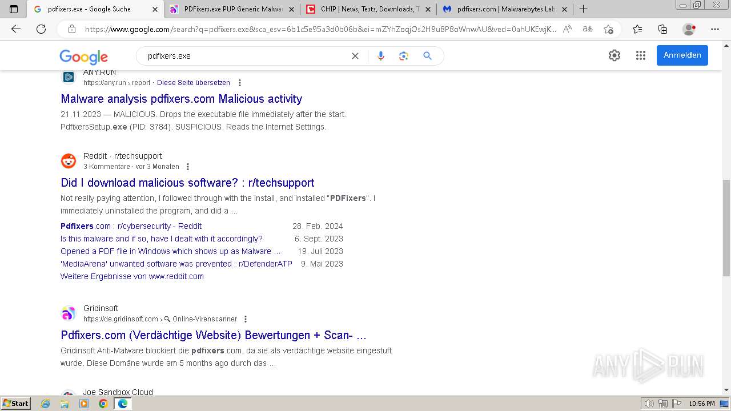Open Did I download malicious software result

click(187, 183)
